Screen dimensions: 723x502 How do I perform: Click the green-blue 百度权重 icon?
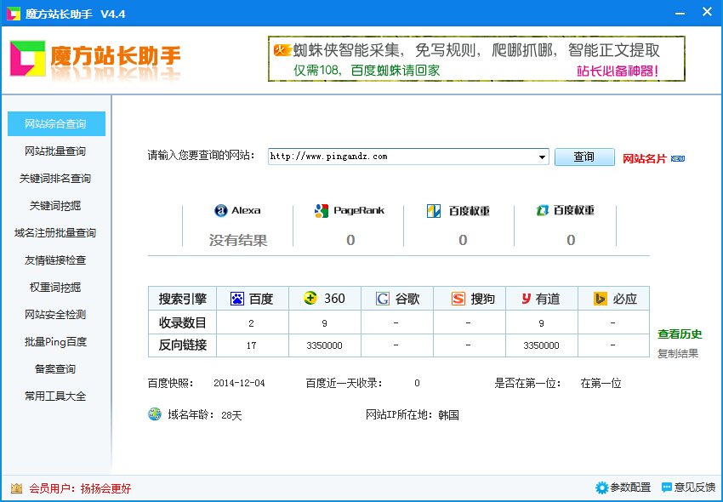[542, 210]
